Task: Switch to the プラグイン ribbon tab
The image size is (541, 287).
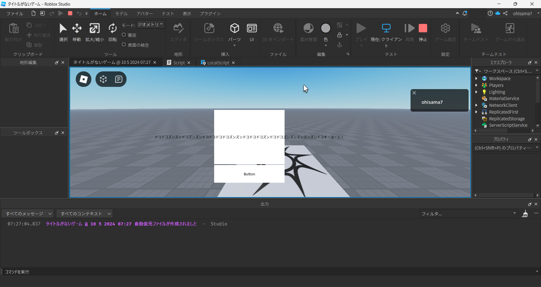Action: point(210,13)
